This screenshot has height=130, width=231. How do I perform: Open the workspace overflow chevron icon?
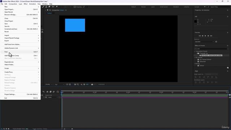205,7
